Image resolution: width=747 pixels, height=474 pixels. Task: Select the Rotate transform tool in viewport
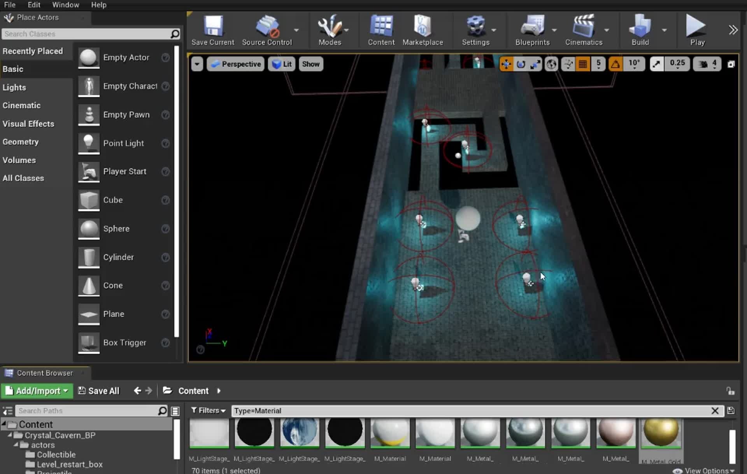click(521, 64)
